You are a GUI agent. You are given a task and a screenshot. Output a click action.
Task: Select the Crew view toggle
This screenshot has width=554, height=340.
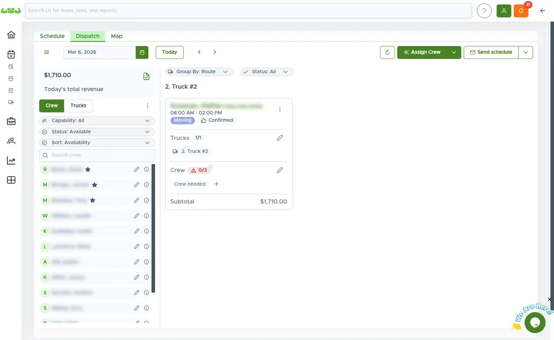tap(51, 106)
